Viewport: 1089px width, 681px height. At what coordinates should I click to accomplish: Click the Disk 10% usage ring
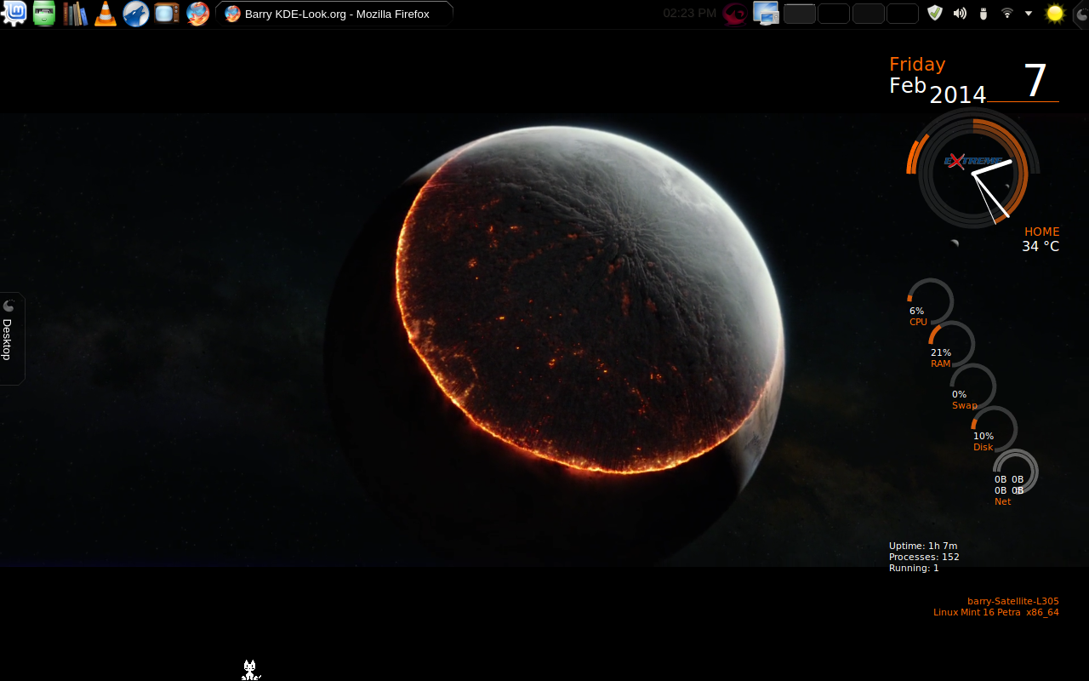tap(994, 428)
